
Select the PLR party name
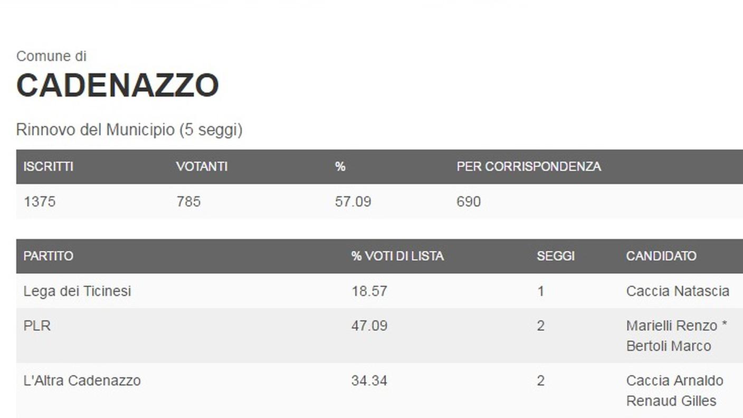pyautogui.click(x=37, y=326)
